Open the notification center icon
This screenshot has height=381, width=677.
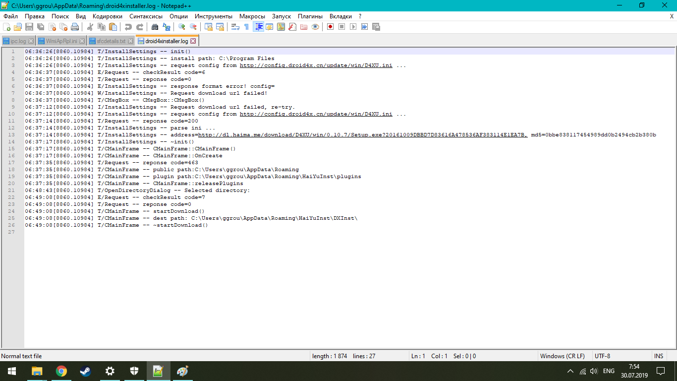pyautogui.click(x=661, y=371)
